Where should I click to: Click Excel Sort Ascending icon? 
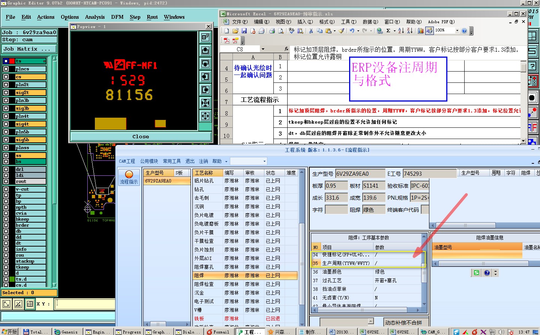(x=401, y=31)
